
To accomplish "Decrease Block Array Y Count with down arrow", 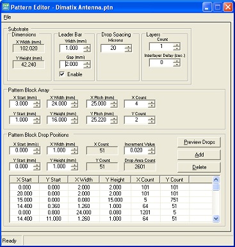I will coord(152,122).
